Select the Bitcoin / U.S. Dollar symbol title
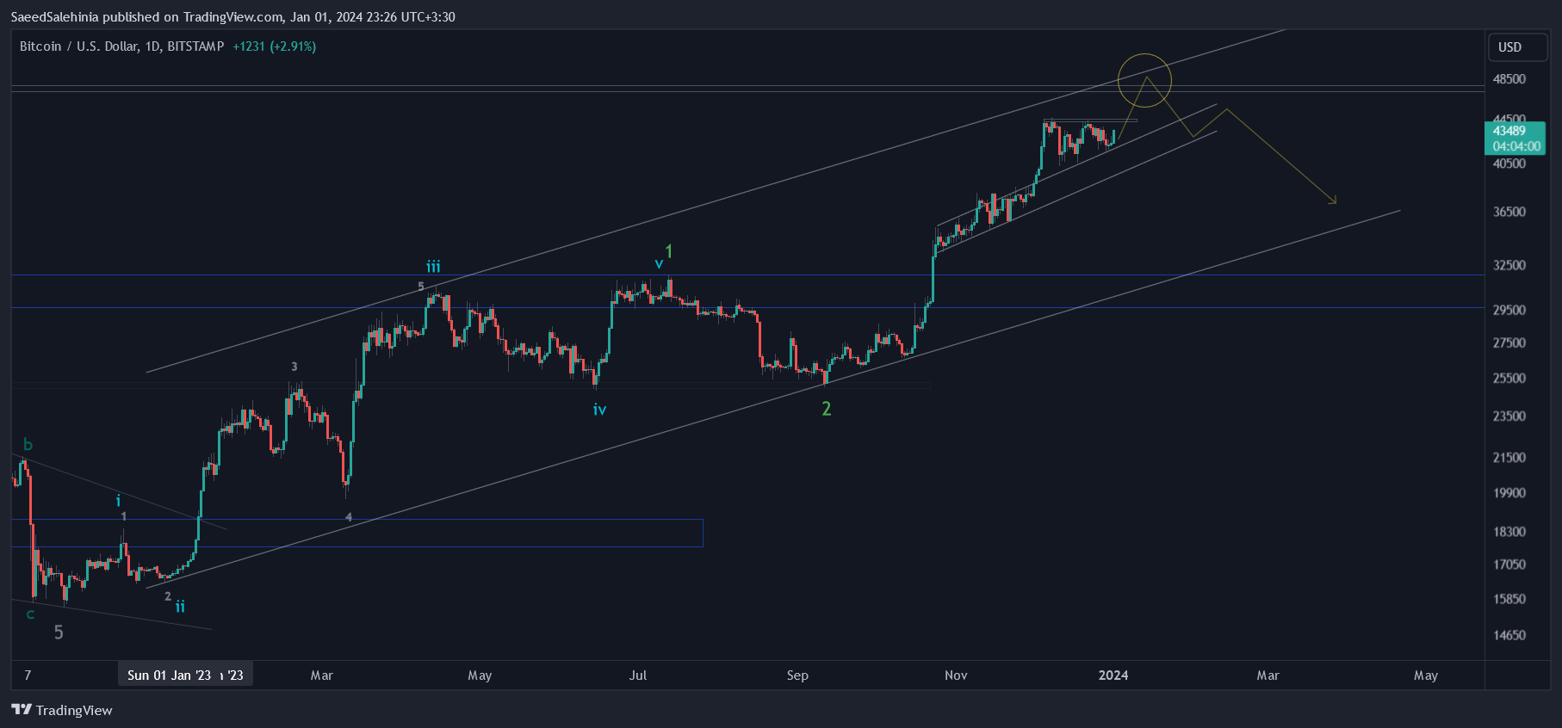 click(x=121, y=46)
